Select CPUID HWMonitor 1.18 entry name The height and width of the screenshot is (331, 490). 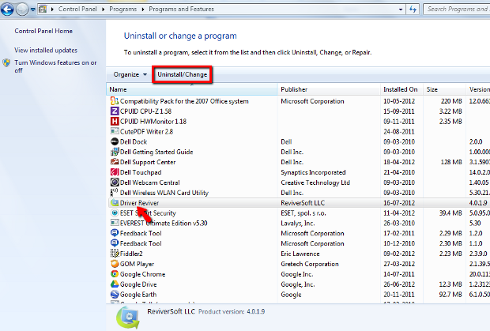[x=153, y=121]
